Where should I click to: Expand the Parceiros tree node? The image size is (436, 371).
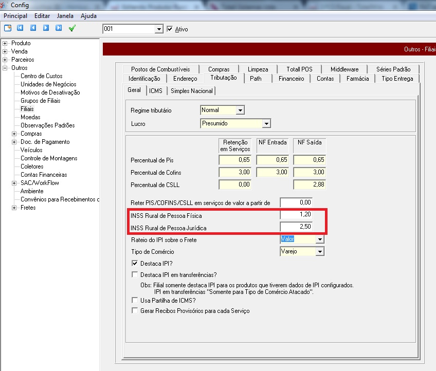[5, 60]
